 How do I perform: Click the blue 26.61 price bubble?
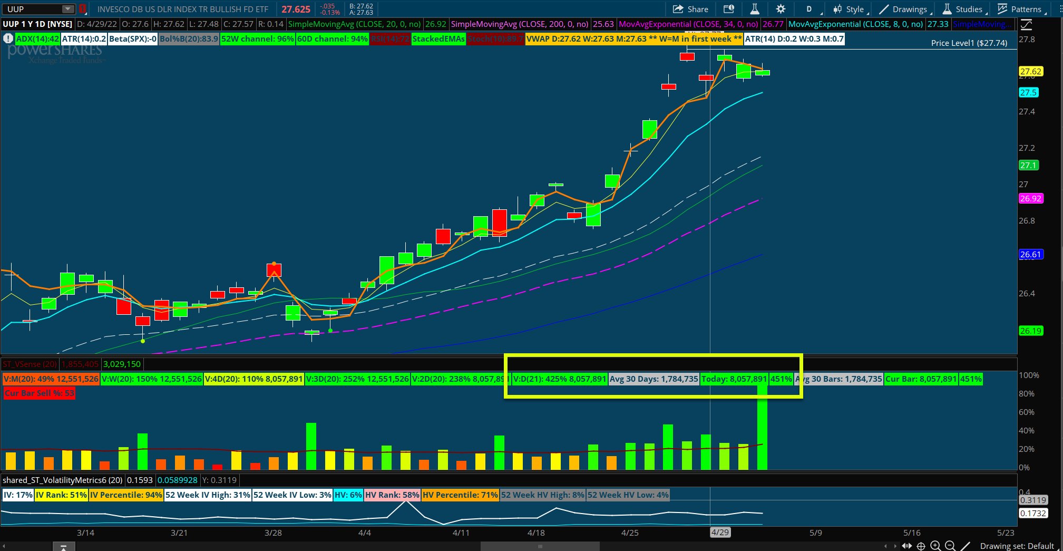click(x=1030, y=254)
